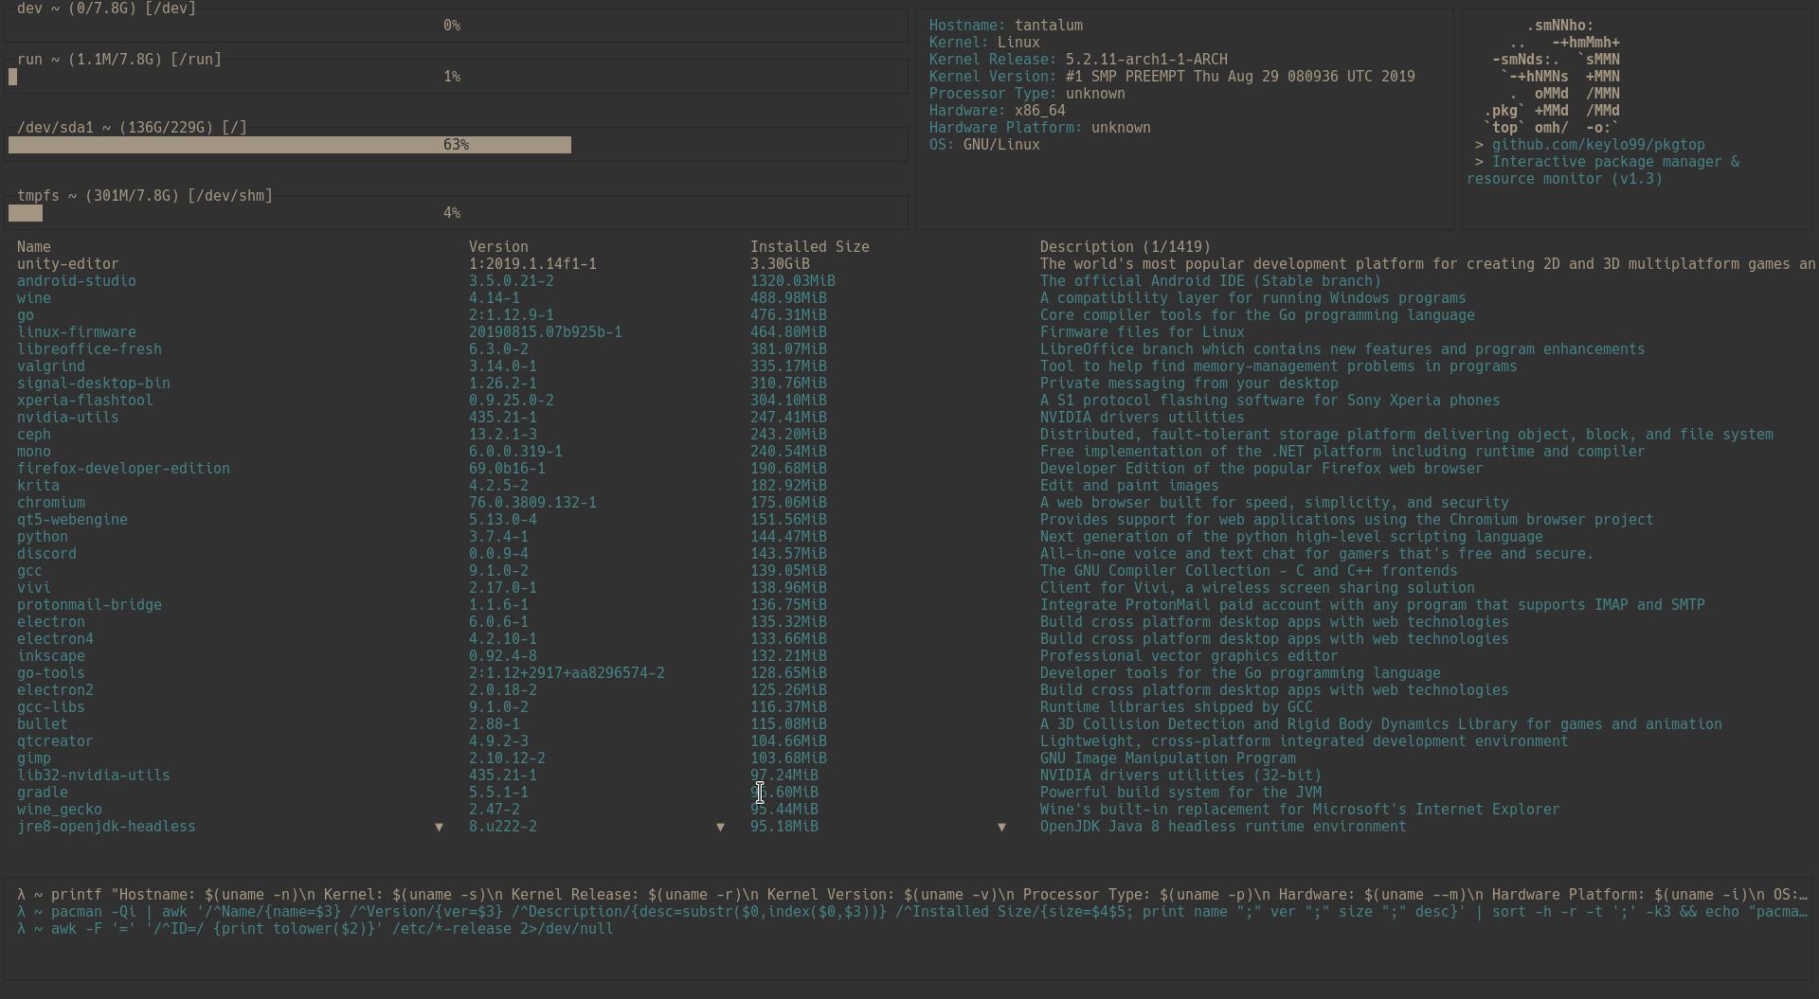Click wine_gecko package entry
1819x999 pixels.
[x=60, y=810]
